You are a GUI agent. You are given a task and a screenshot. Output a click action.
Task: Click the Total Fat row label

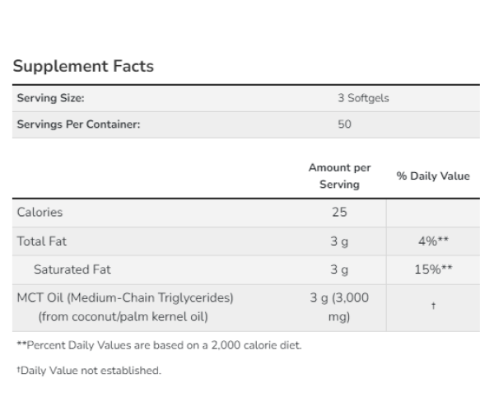click(x=43, y=241)
